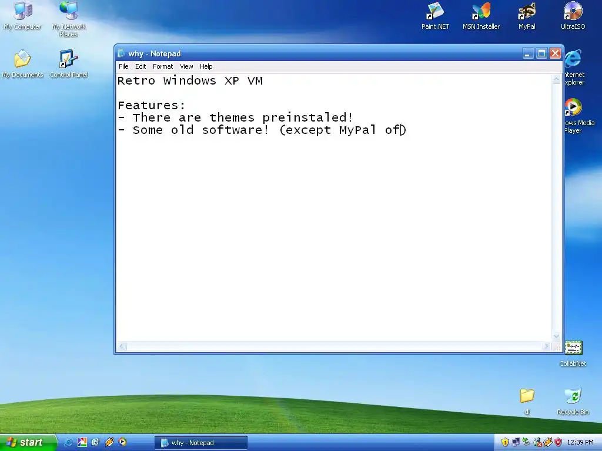The height and width of the screenshot is (451, 602).
Task: Select the My Network Places desktop icon
Action: click(69, 18)
